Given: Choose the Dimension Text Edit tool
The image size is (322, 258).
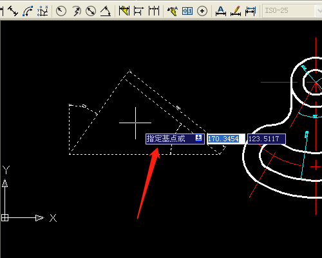Looking at the screenshot, I should click(236, 11).
